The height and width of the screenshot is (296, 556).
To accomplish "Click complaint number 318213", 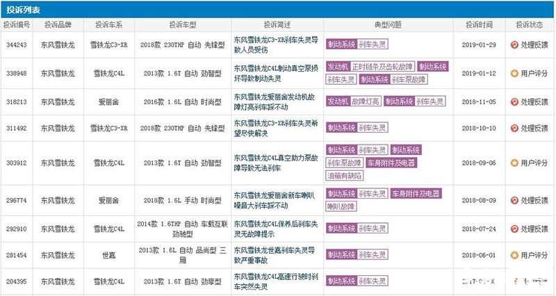I will (x=16, y=102).
